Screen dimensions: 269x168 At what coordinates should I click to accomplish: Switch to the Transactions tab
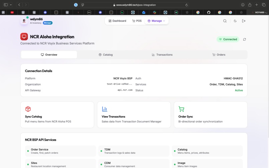point(162,55)
